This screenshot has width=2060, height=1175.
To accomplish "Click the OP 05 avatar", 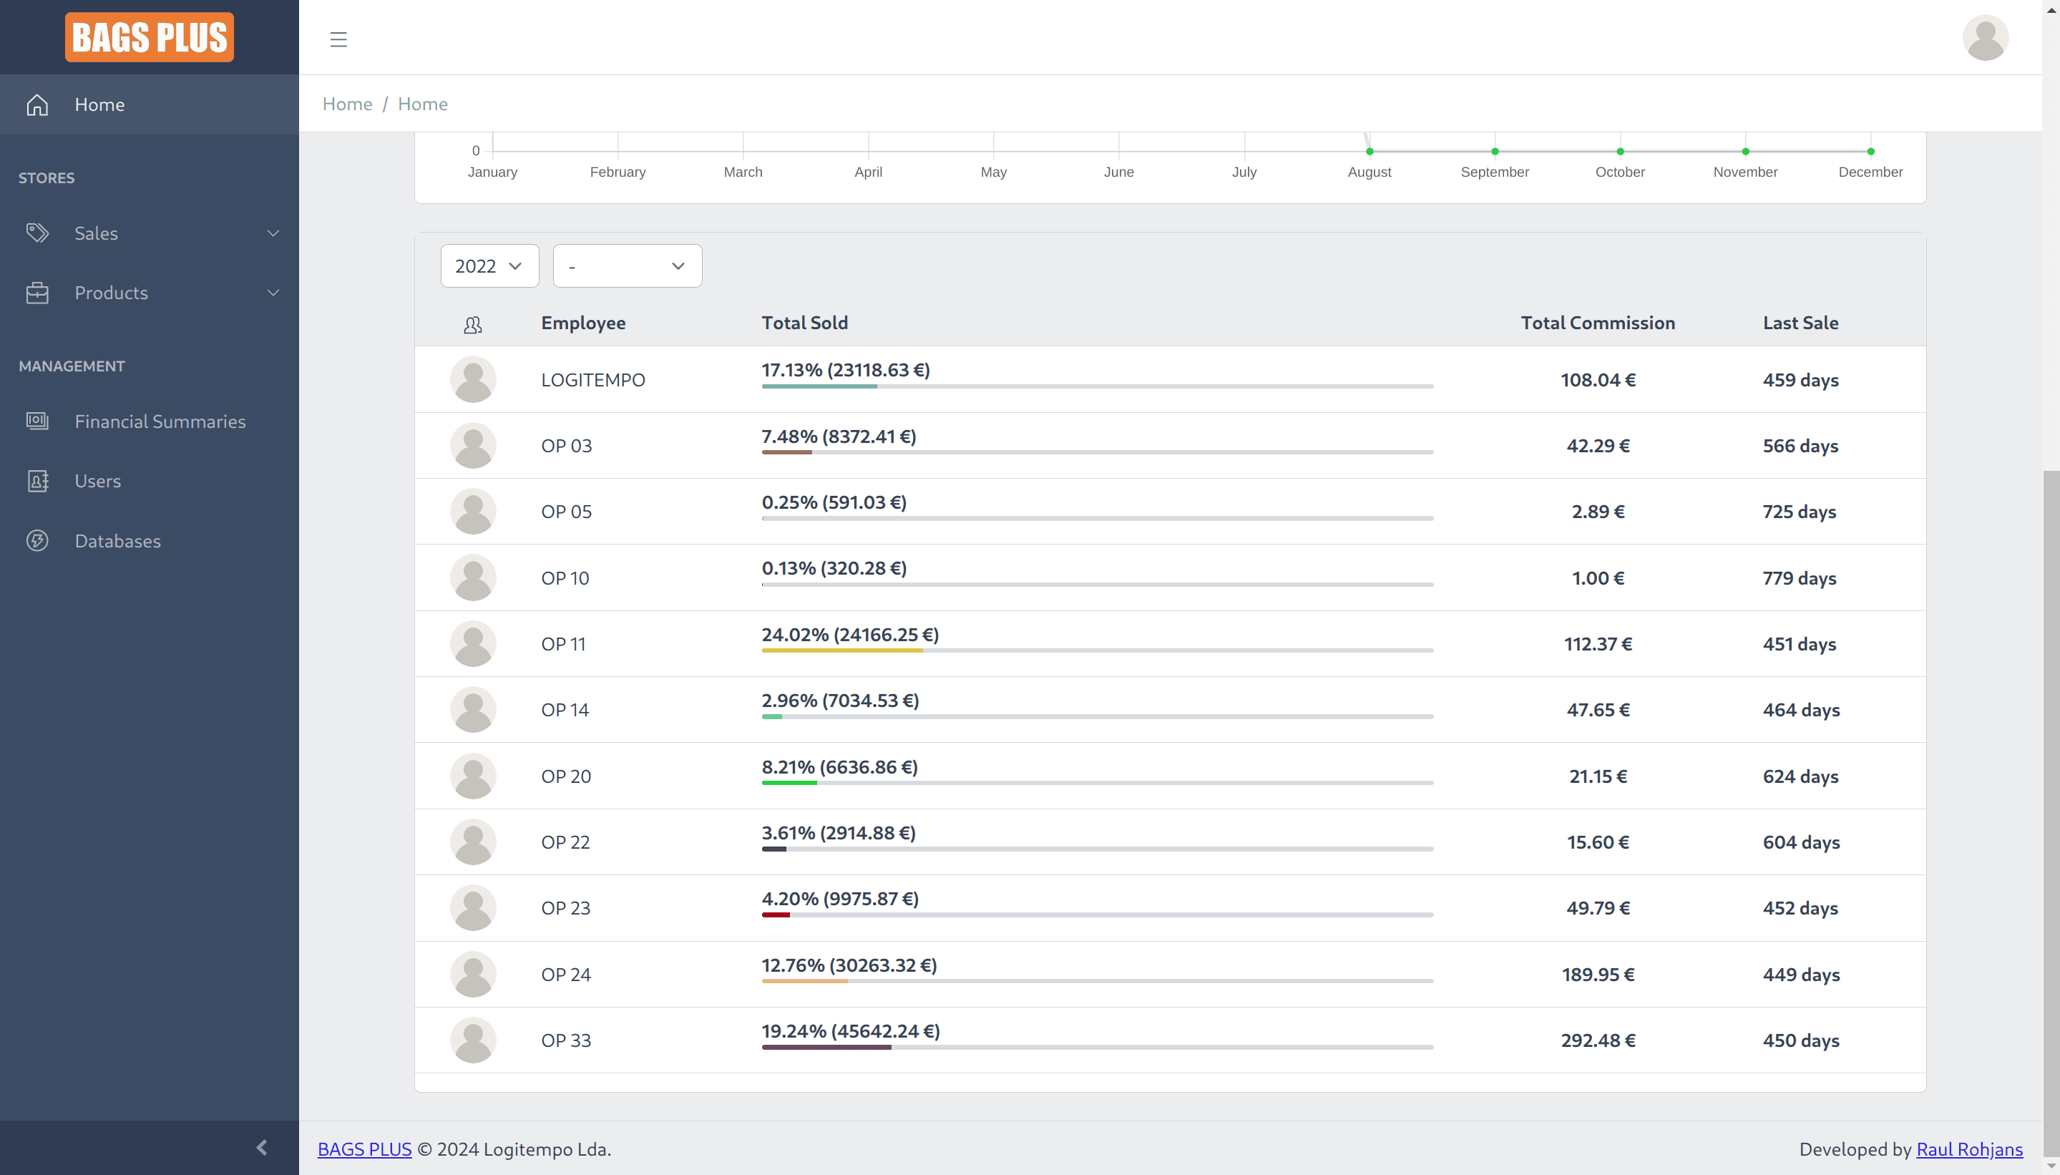I will (x=473, y=512).
